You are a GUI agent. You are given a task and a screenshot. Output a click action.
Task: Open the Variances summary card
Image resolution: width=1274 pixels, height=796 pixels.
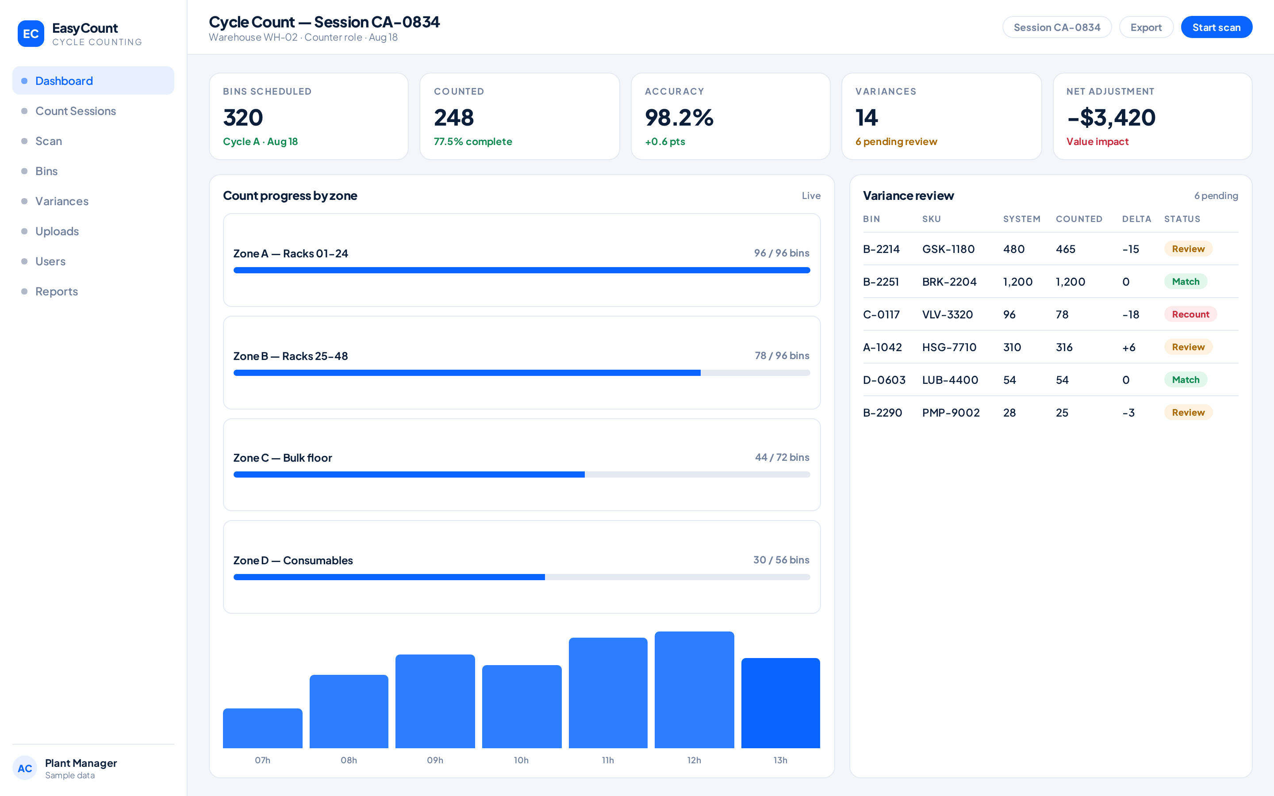coord(941,116)
